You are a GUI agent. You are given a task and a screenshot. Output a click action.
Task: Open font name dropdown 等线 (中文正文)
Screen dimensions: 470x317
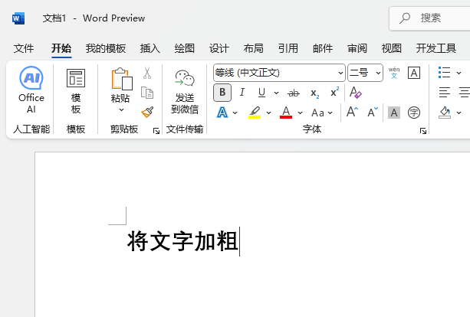[340, 73]
